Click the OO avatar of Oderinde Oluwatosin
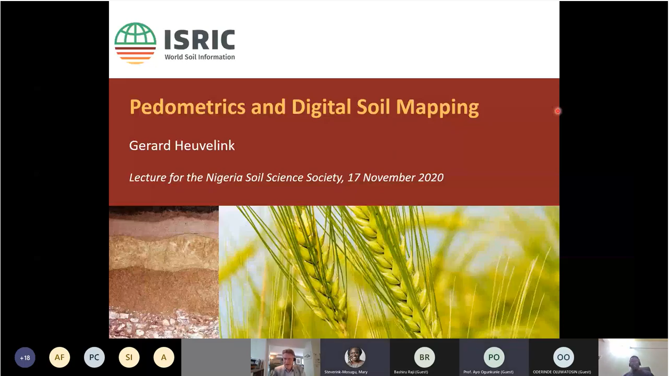This screenshot has width=669, height=376. [x=563, y=357]
